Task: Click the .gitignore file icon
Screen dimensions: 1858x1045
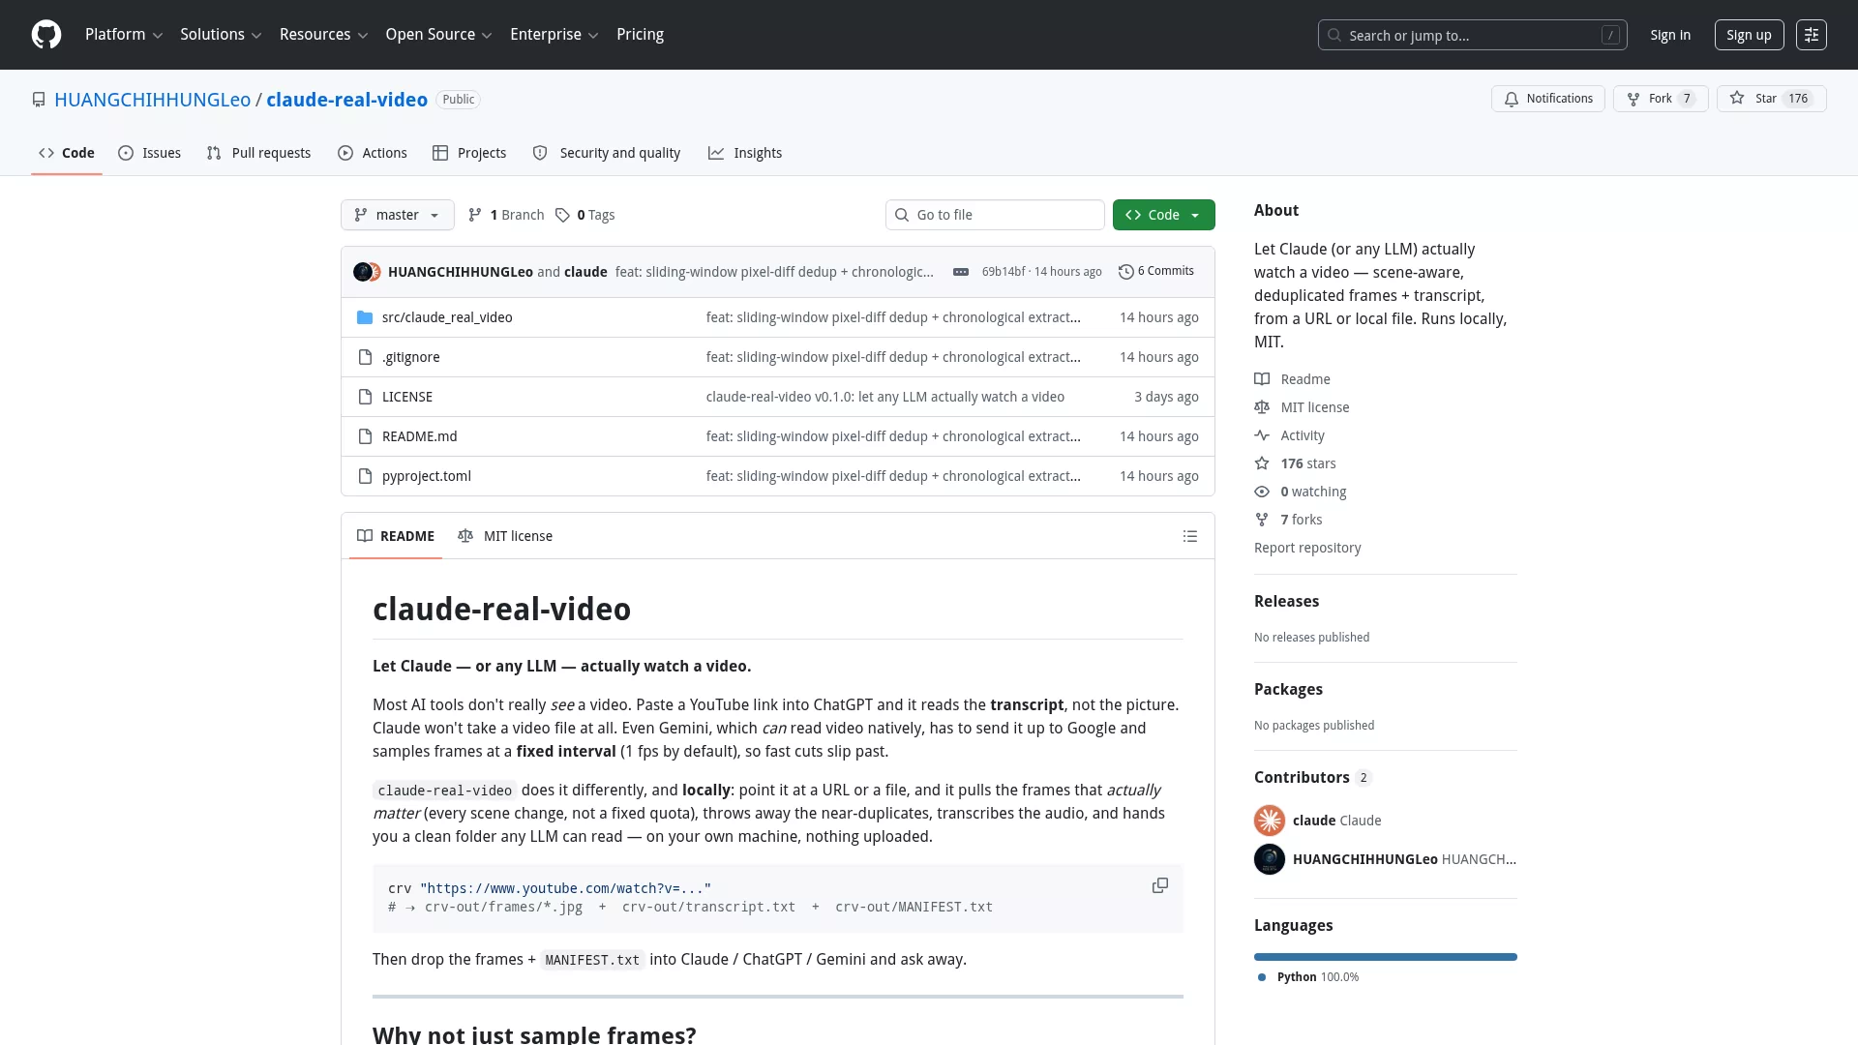Action: pyautogui.click(x=365, y=357)
